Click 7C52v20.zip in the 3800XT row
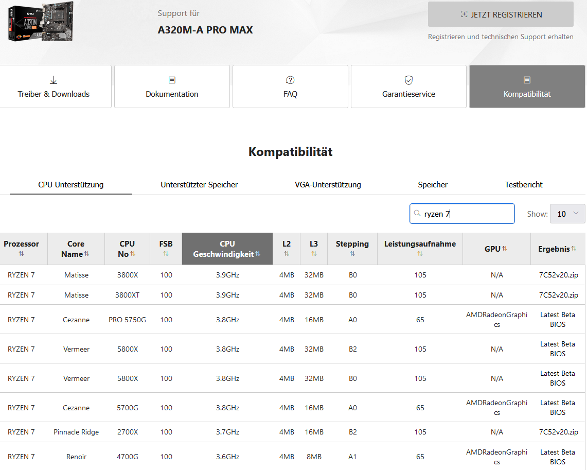 coord(558,295)
